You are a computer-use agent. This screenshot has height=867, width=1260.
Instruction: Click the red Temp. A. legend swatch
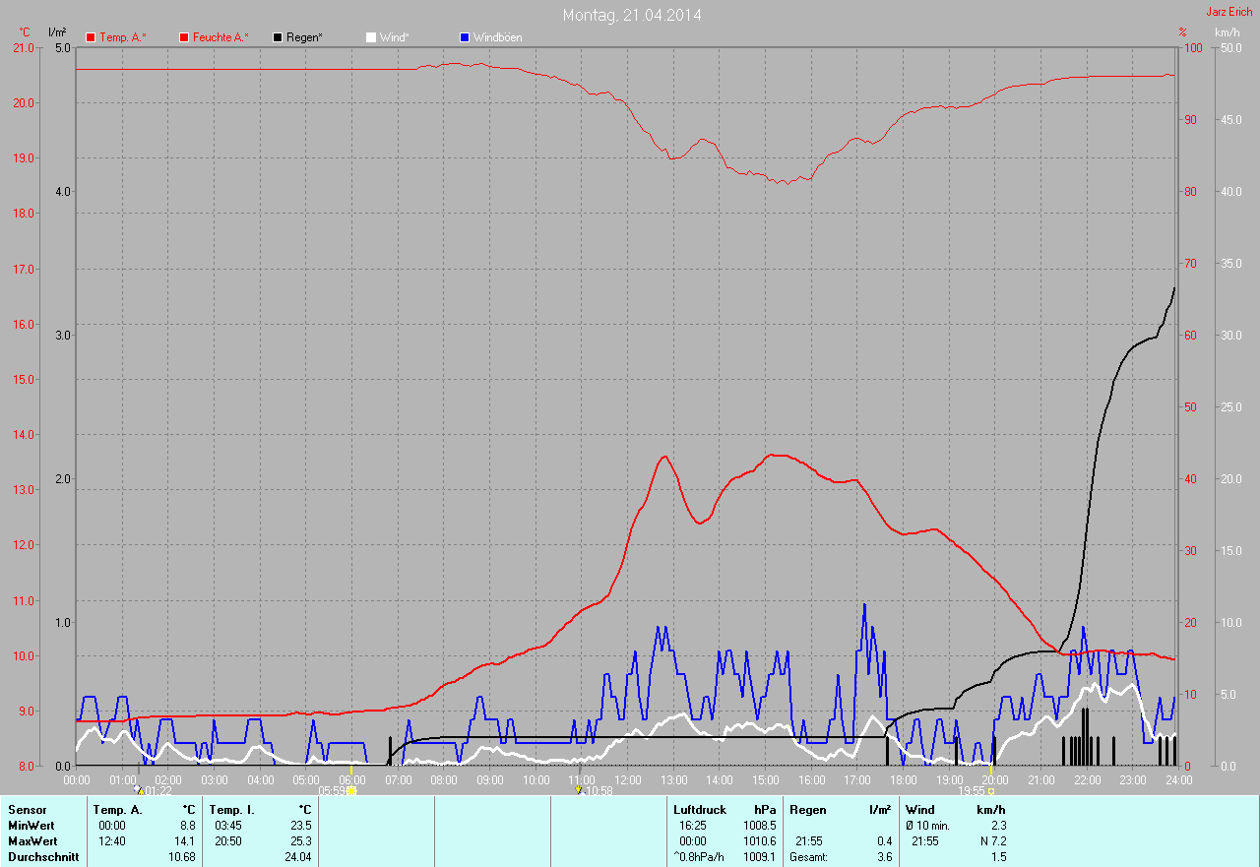click(x=91, y=37)
